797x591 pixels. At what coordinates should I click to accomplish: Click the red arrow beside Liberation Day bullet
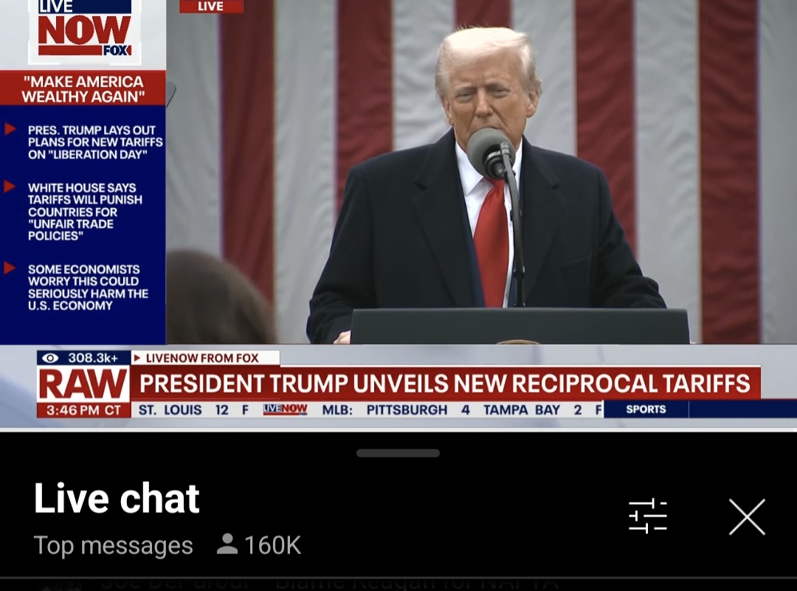click(10, 128)
